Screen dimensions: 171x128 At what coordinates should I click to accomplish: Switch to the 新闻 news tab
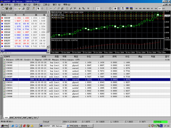coord(11,118)
